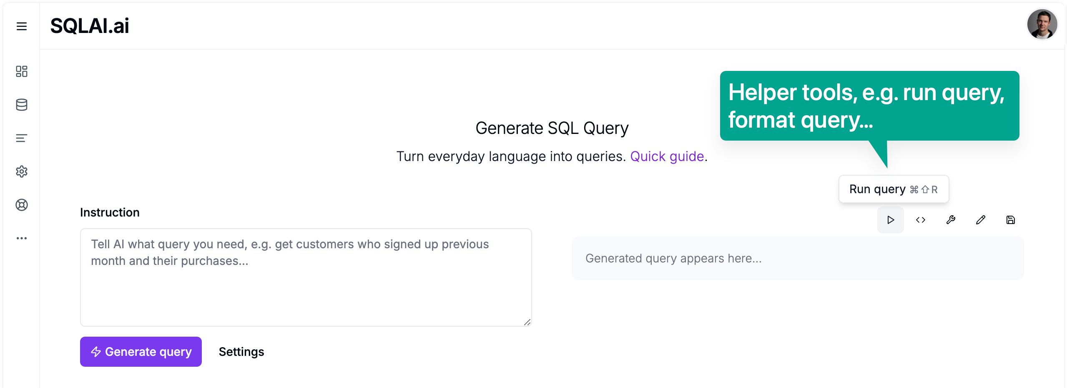Expand the three-dots more icon in sidebar
1067x388 pixels.
(x=22, y=238)
